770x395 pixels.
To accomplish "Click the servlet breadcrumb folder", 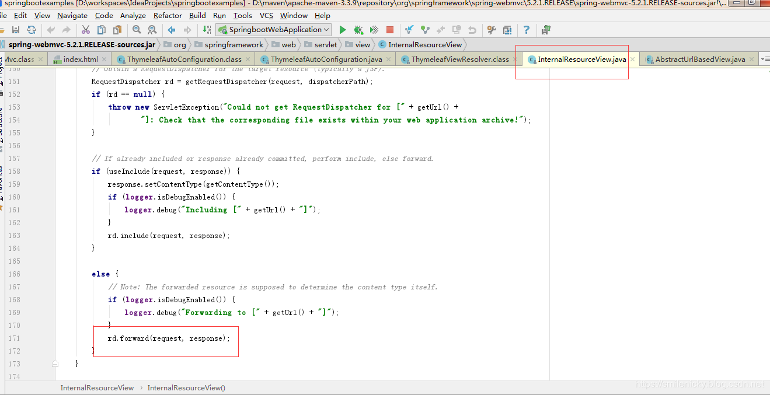I will pyautogui.click(x=320, y=44).
